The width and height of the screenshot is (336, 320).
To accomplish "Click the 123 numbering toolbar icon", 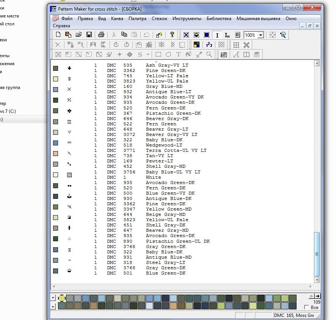I will 209,45.
